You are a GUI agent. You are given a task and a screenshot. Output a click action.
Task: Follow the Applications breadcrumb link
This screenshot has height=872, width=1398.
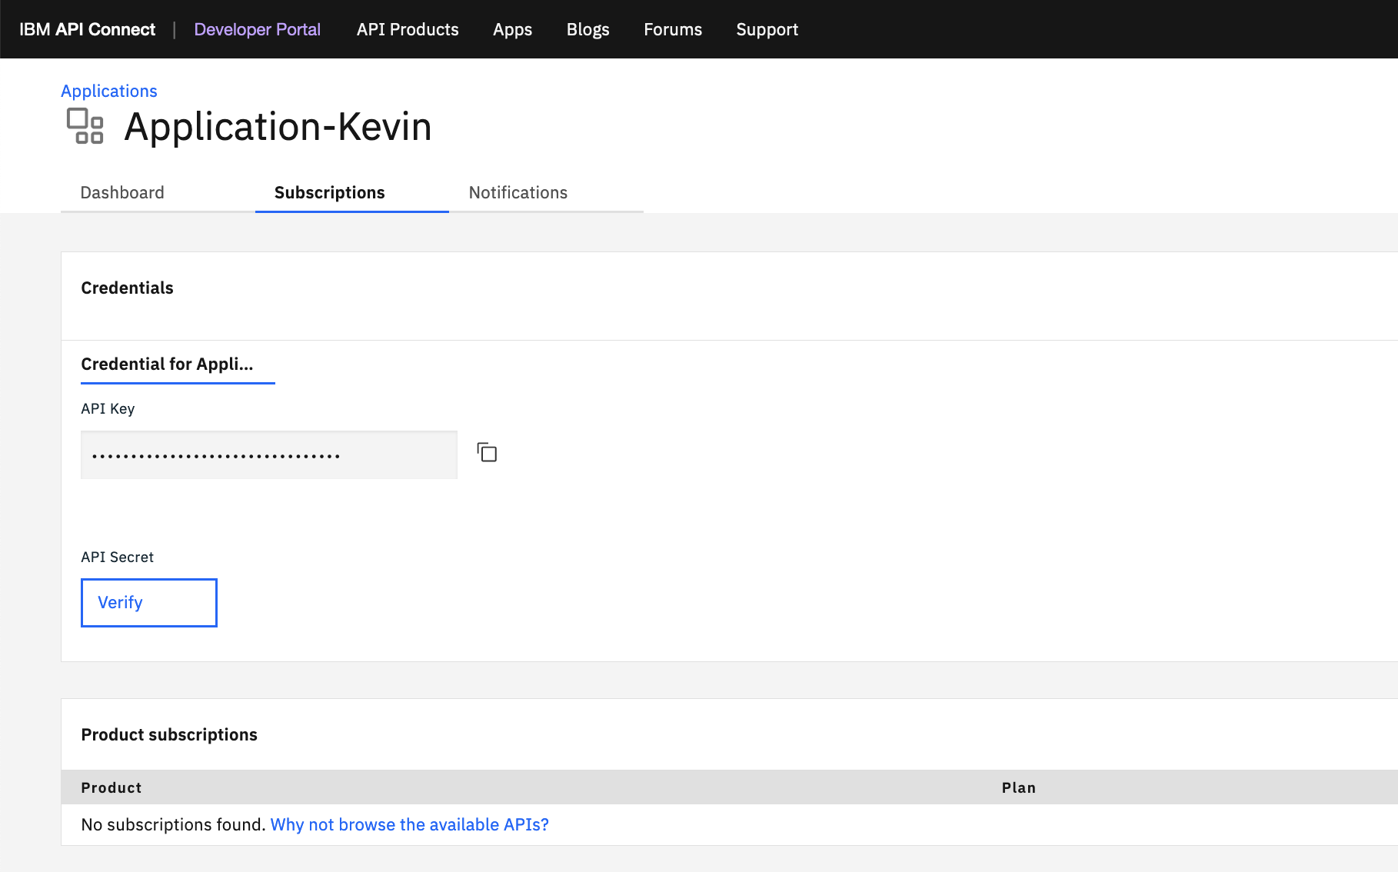109,91
